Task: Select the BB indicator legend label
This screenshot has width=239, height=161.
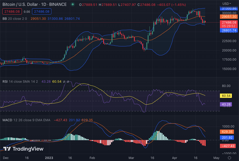Action: point(5,19)
